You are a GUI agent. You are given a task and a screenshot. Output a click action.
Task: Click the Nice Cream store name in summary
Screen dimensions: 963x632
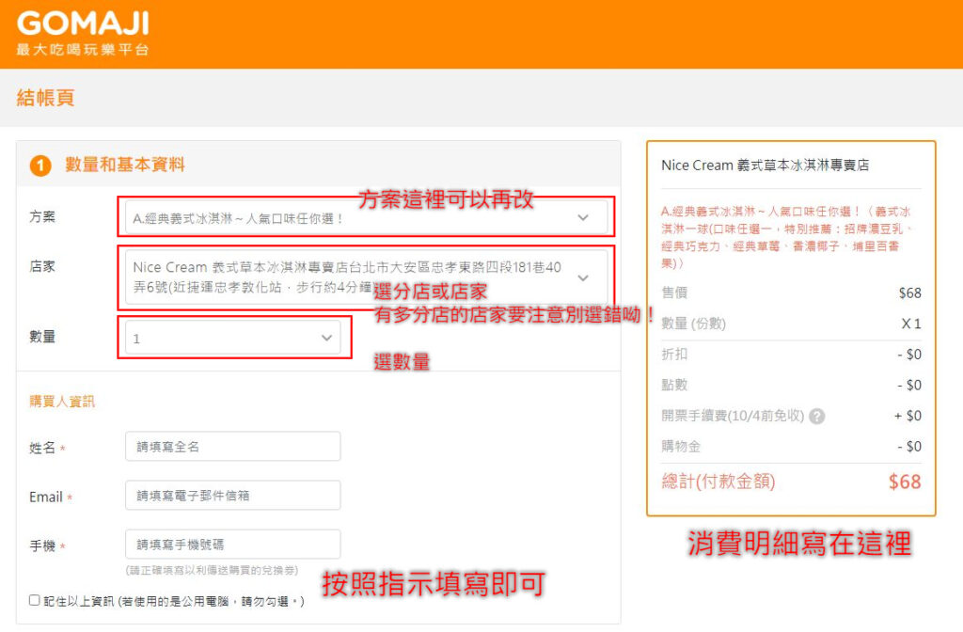click(765, 166)
